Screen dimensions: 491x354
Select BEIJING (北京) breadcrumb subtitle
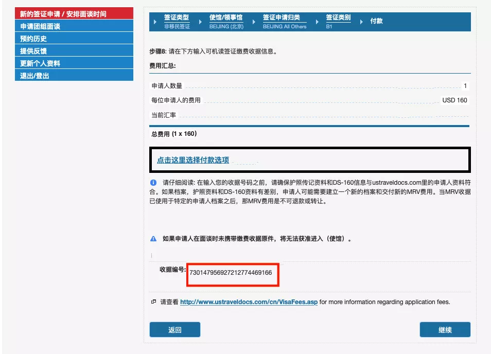(x=226, y=27)
